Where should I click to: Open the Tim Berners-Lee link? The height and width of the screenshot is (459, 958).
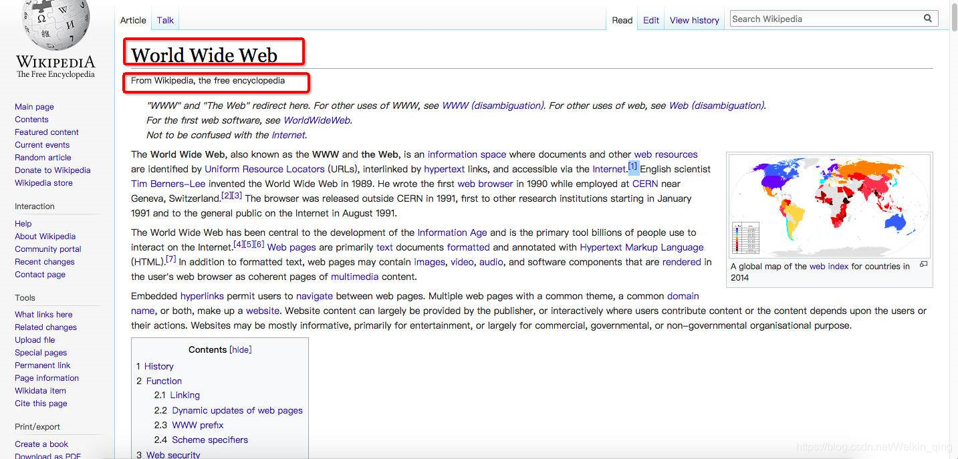click(168, 184)
